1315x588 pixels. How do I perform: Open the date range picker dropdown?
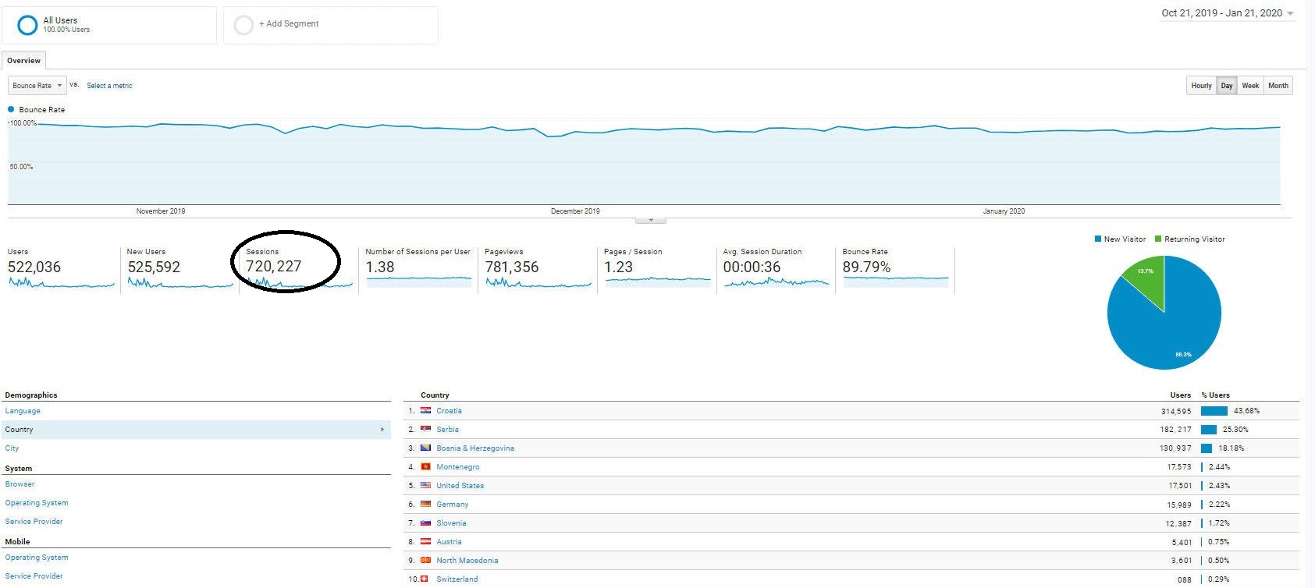pos(1227,13)
